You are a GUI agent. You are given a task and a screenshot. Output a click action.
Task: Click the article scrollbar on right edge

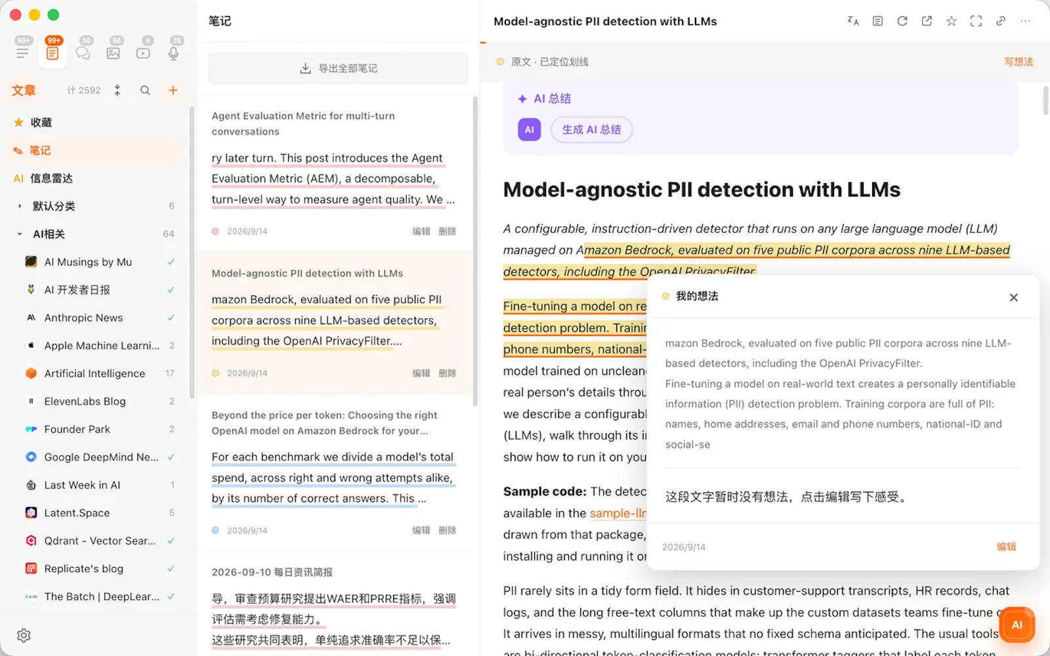[x=1045, y=100]
